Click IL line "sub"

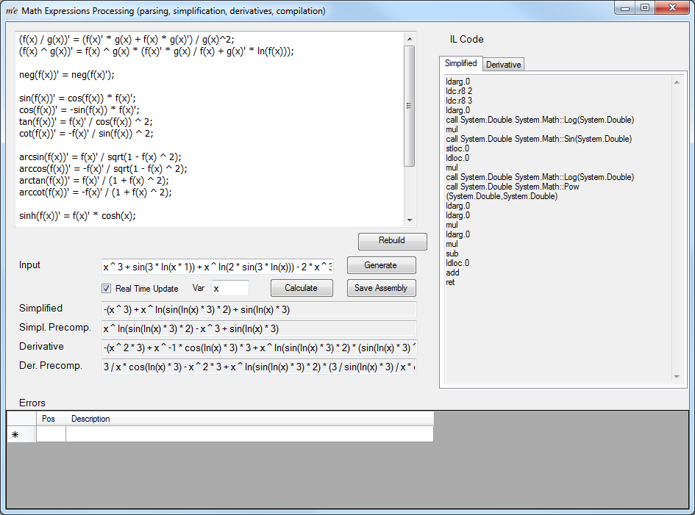[452, 253]
